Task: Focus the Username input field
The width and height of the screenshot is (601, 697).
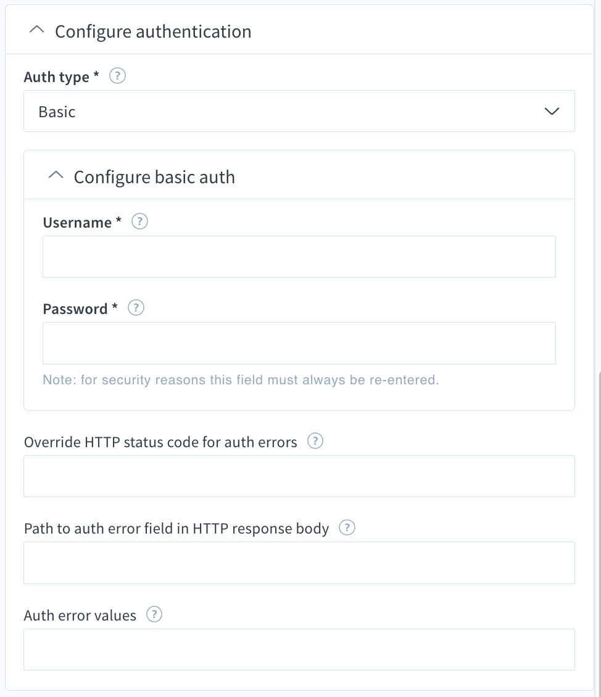Action: [299, 257]
